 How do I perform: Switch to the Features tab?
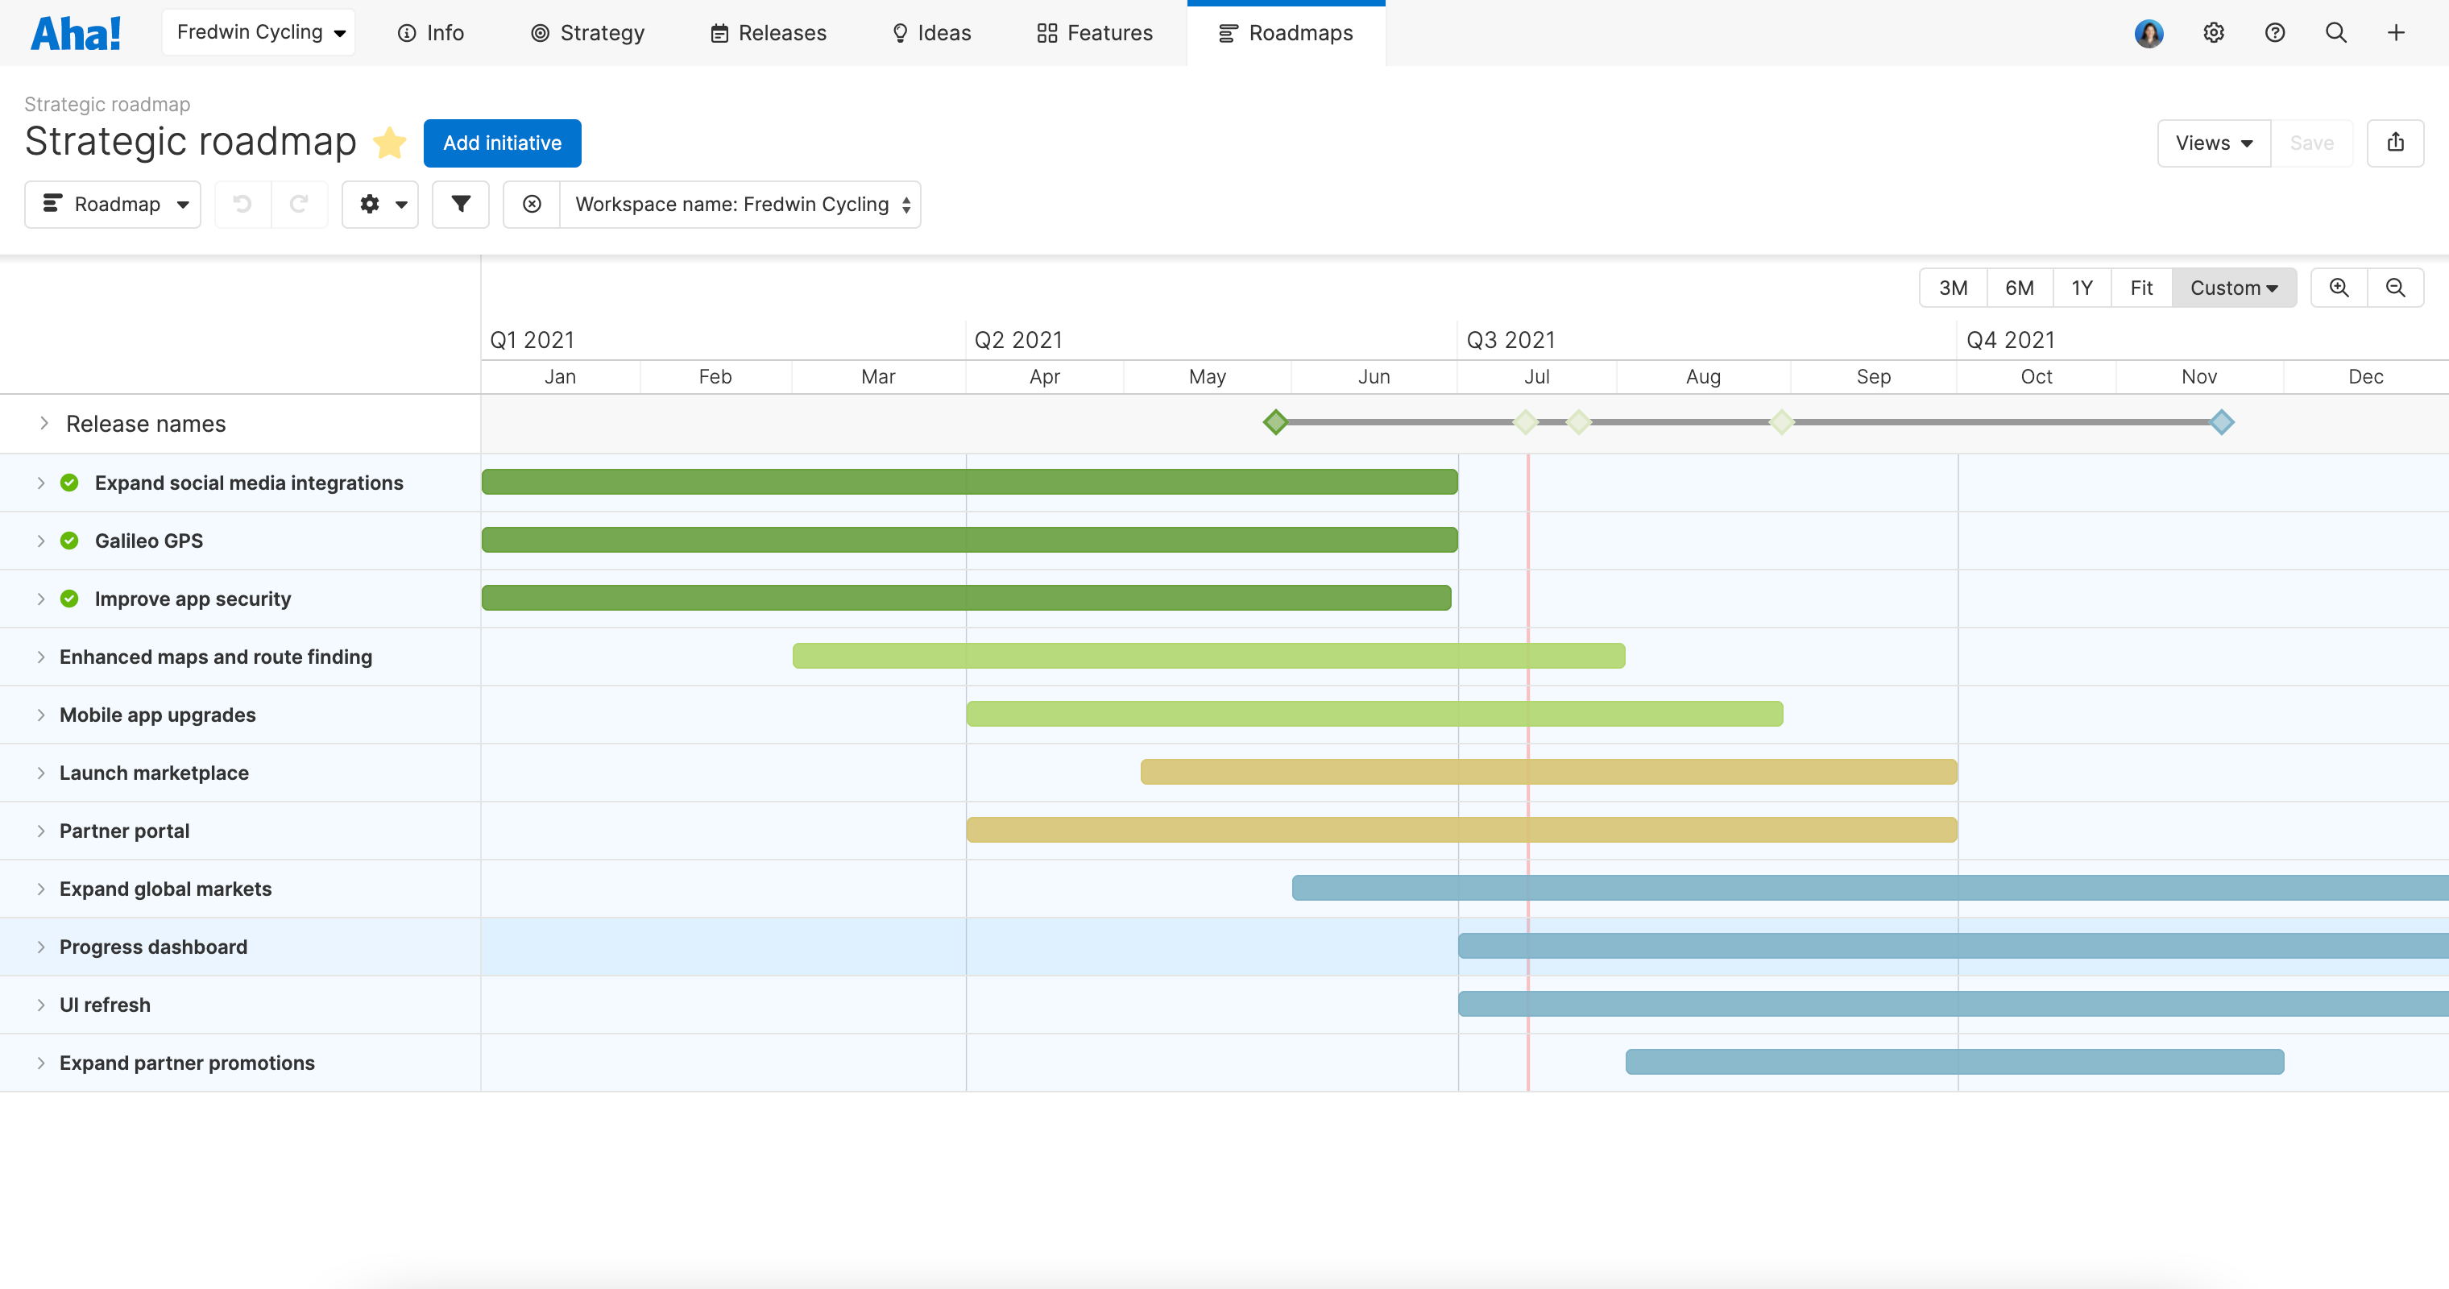(1093, 32)
